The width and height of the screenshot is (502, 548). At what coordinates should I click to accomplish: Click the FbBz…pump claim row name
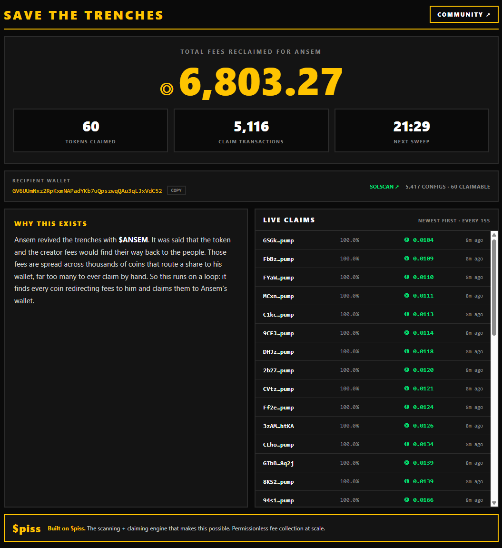(278, 259)
